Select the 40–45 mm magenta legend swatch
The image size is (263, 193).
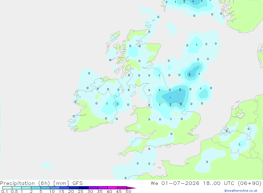pos(112,188)
